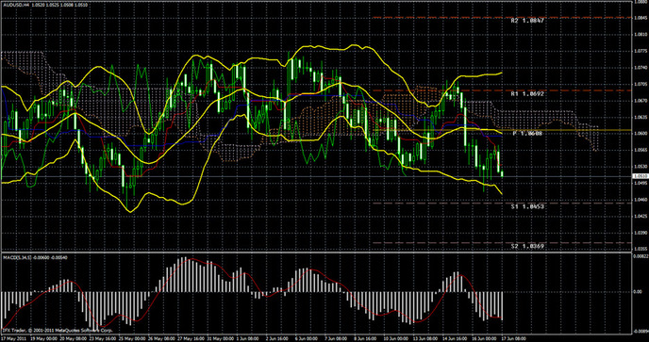Viewport: 649px width, 342px height.
Task: Click the current price tag 1.0510
Action: coord(641,176)
